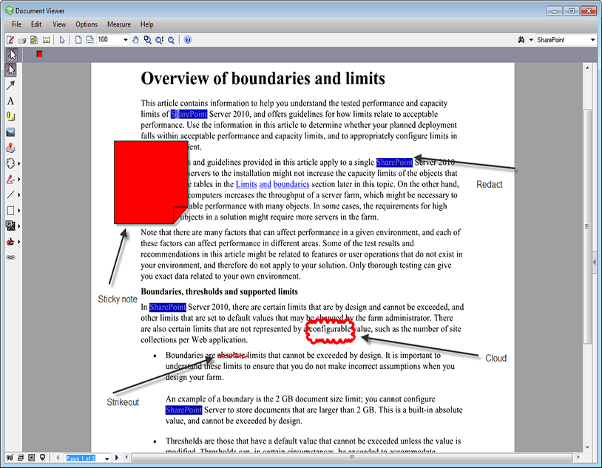
Task: Click the annotation select cursor in the gray properties bar
Action: [x=12, y=55]
